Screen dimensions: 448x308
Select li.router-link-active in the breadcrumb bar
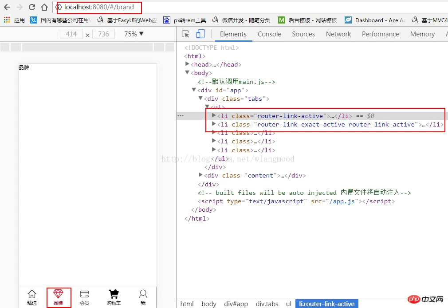click(327, 304)
